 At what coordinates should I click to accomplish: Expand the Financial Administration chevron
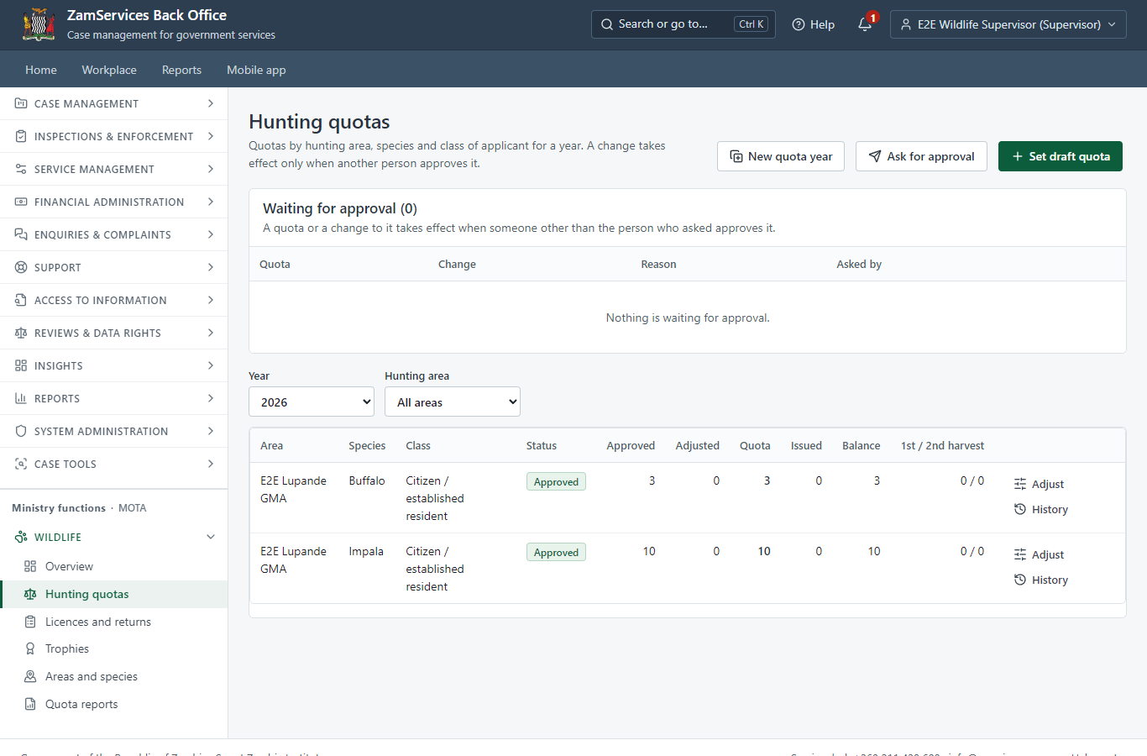[x=211, y=202]
